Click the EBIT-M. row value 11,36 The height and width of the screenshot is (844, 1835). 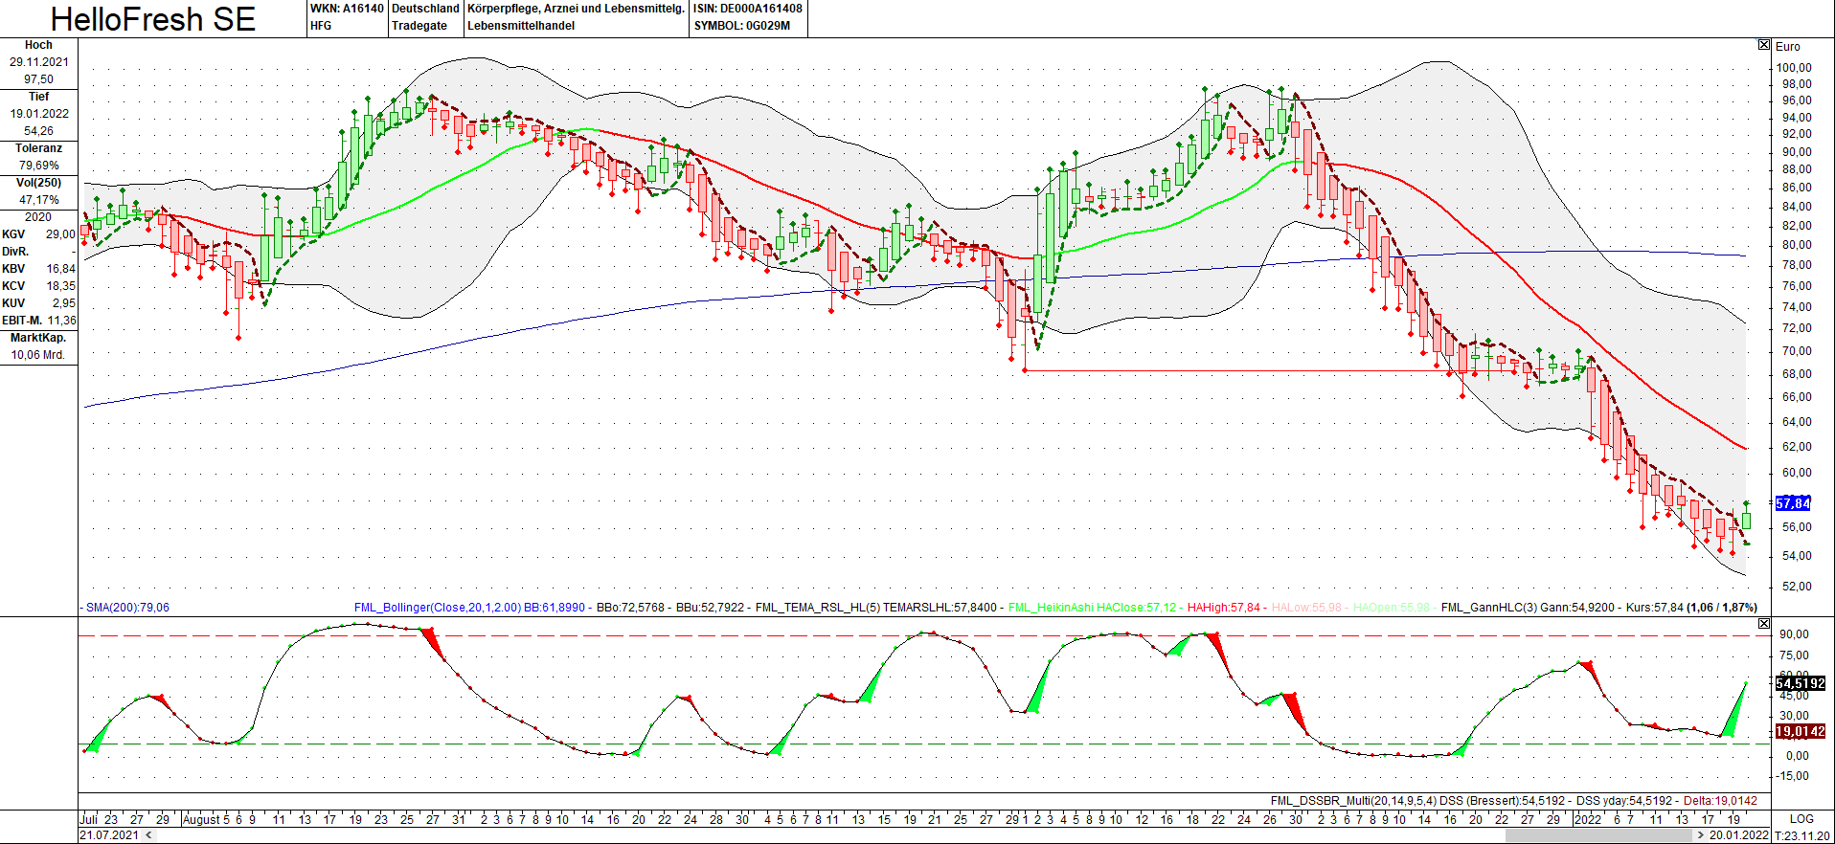pos(61,321)
